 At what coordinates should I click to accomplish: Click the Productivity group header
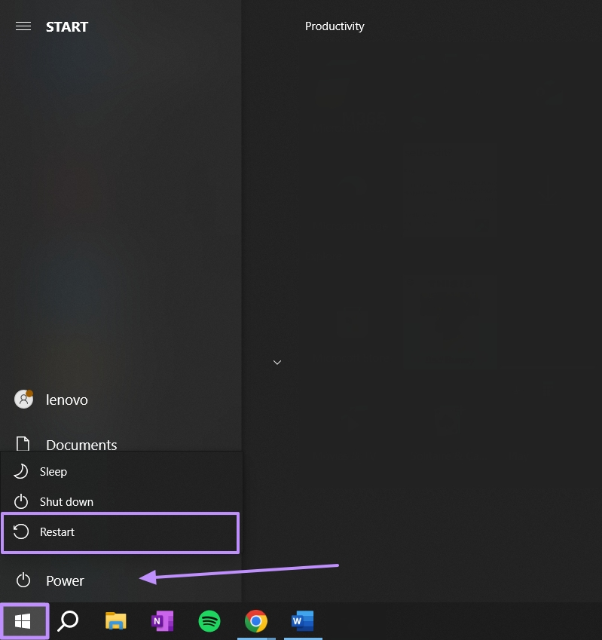pyautogui.click(x=335, y=26)
